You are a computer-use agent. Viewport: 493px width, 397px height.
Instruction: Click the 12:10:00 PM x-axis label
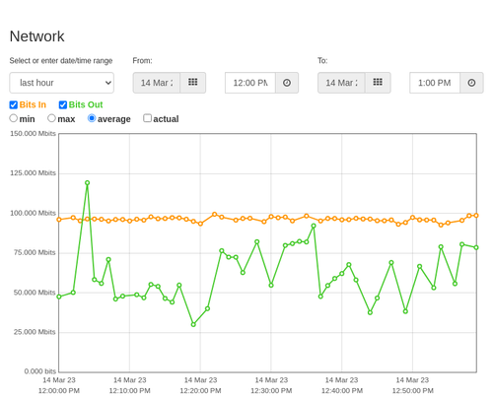click(129, 391)
